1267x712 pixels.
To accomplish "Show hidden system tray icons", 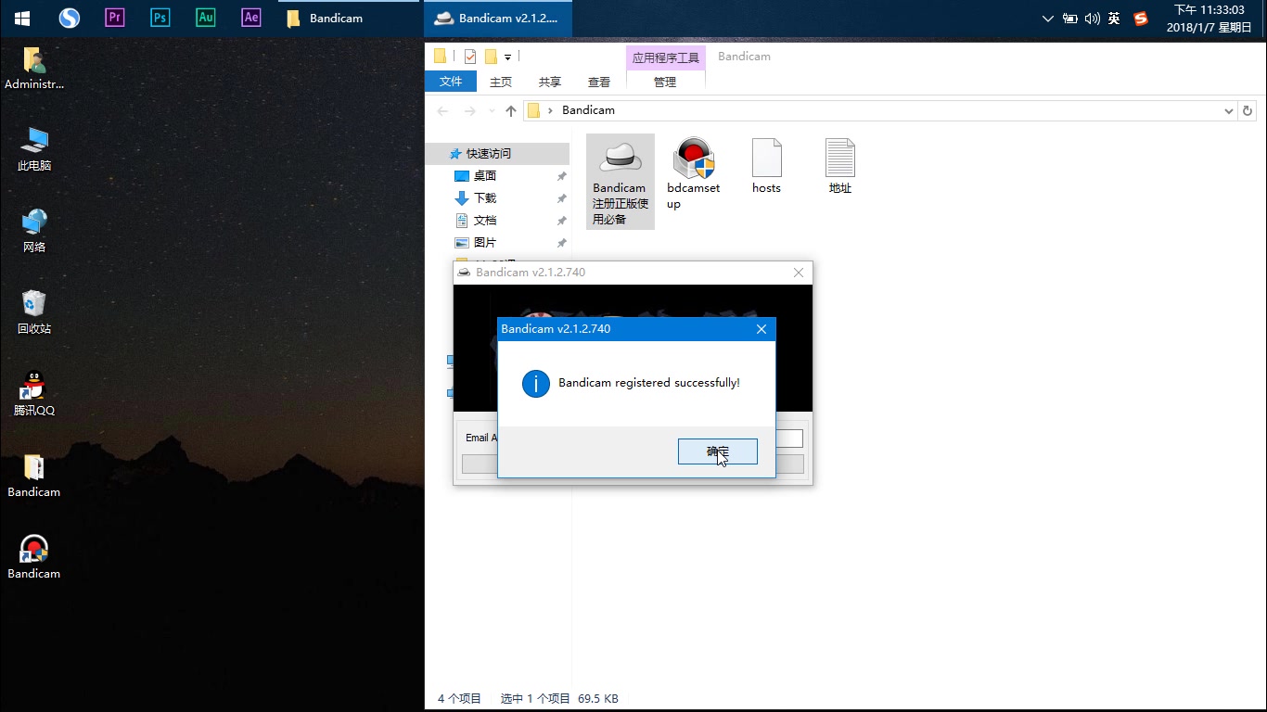I will [1048, 19].
